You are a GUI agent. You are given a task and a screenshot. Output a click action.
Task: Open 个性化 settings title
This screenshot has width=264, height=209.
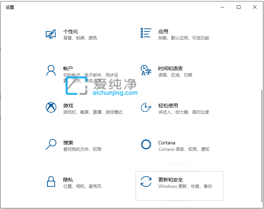(71, 31)
